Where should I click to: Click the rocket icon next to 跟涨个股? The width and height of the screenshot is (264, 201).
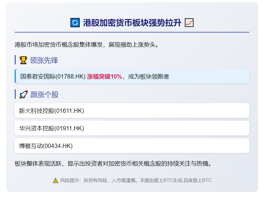coord(23,95)
